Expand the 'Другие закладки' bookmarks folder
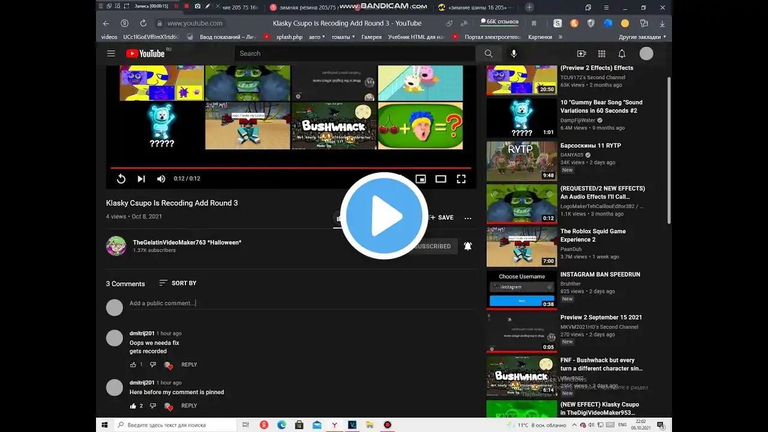 (x=643, y=37)
